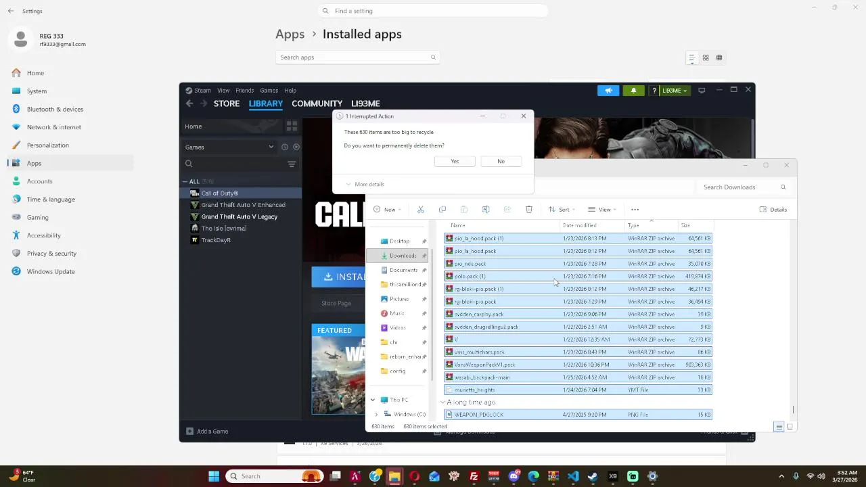Viewport: 866px width, 487px height.
Task: Select Grand Theft Auto V Enhanced in library
Action: coord(243,205)
